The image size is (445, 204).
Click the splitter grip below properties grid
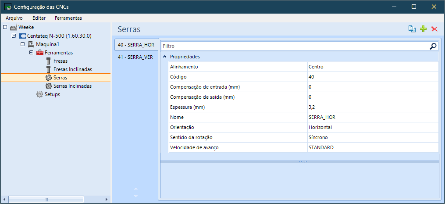click(x=303, y=162)
